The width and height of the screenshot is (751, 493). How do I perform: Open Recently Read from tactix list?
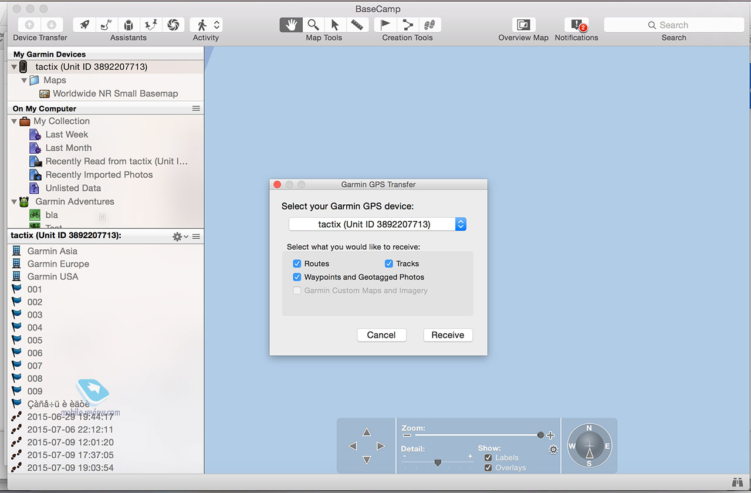[117, 161]
